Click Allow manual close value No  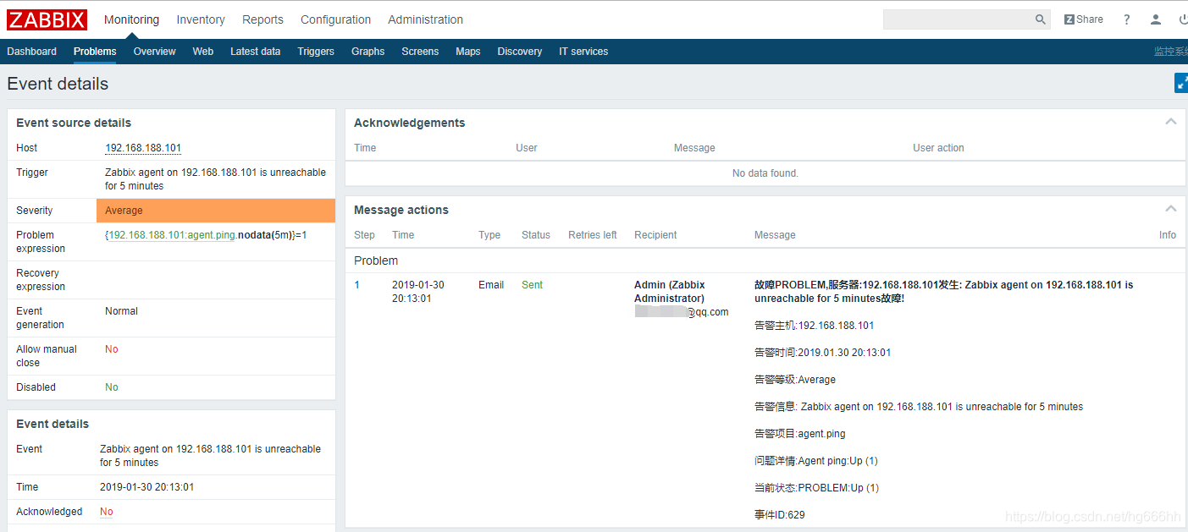coord(112,349)
